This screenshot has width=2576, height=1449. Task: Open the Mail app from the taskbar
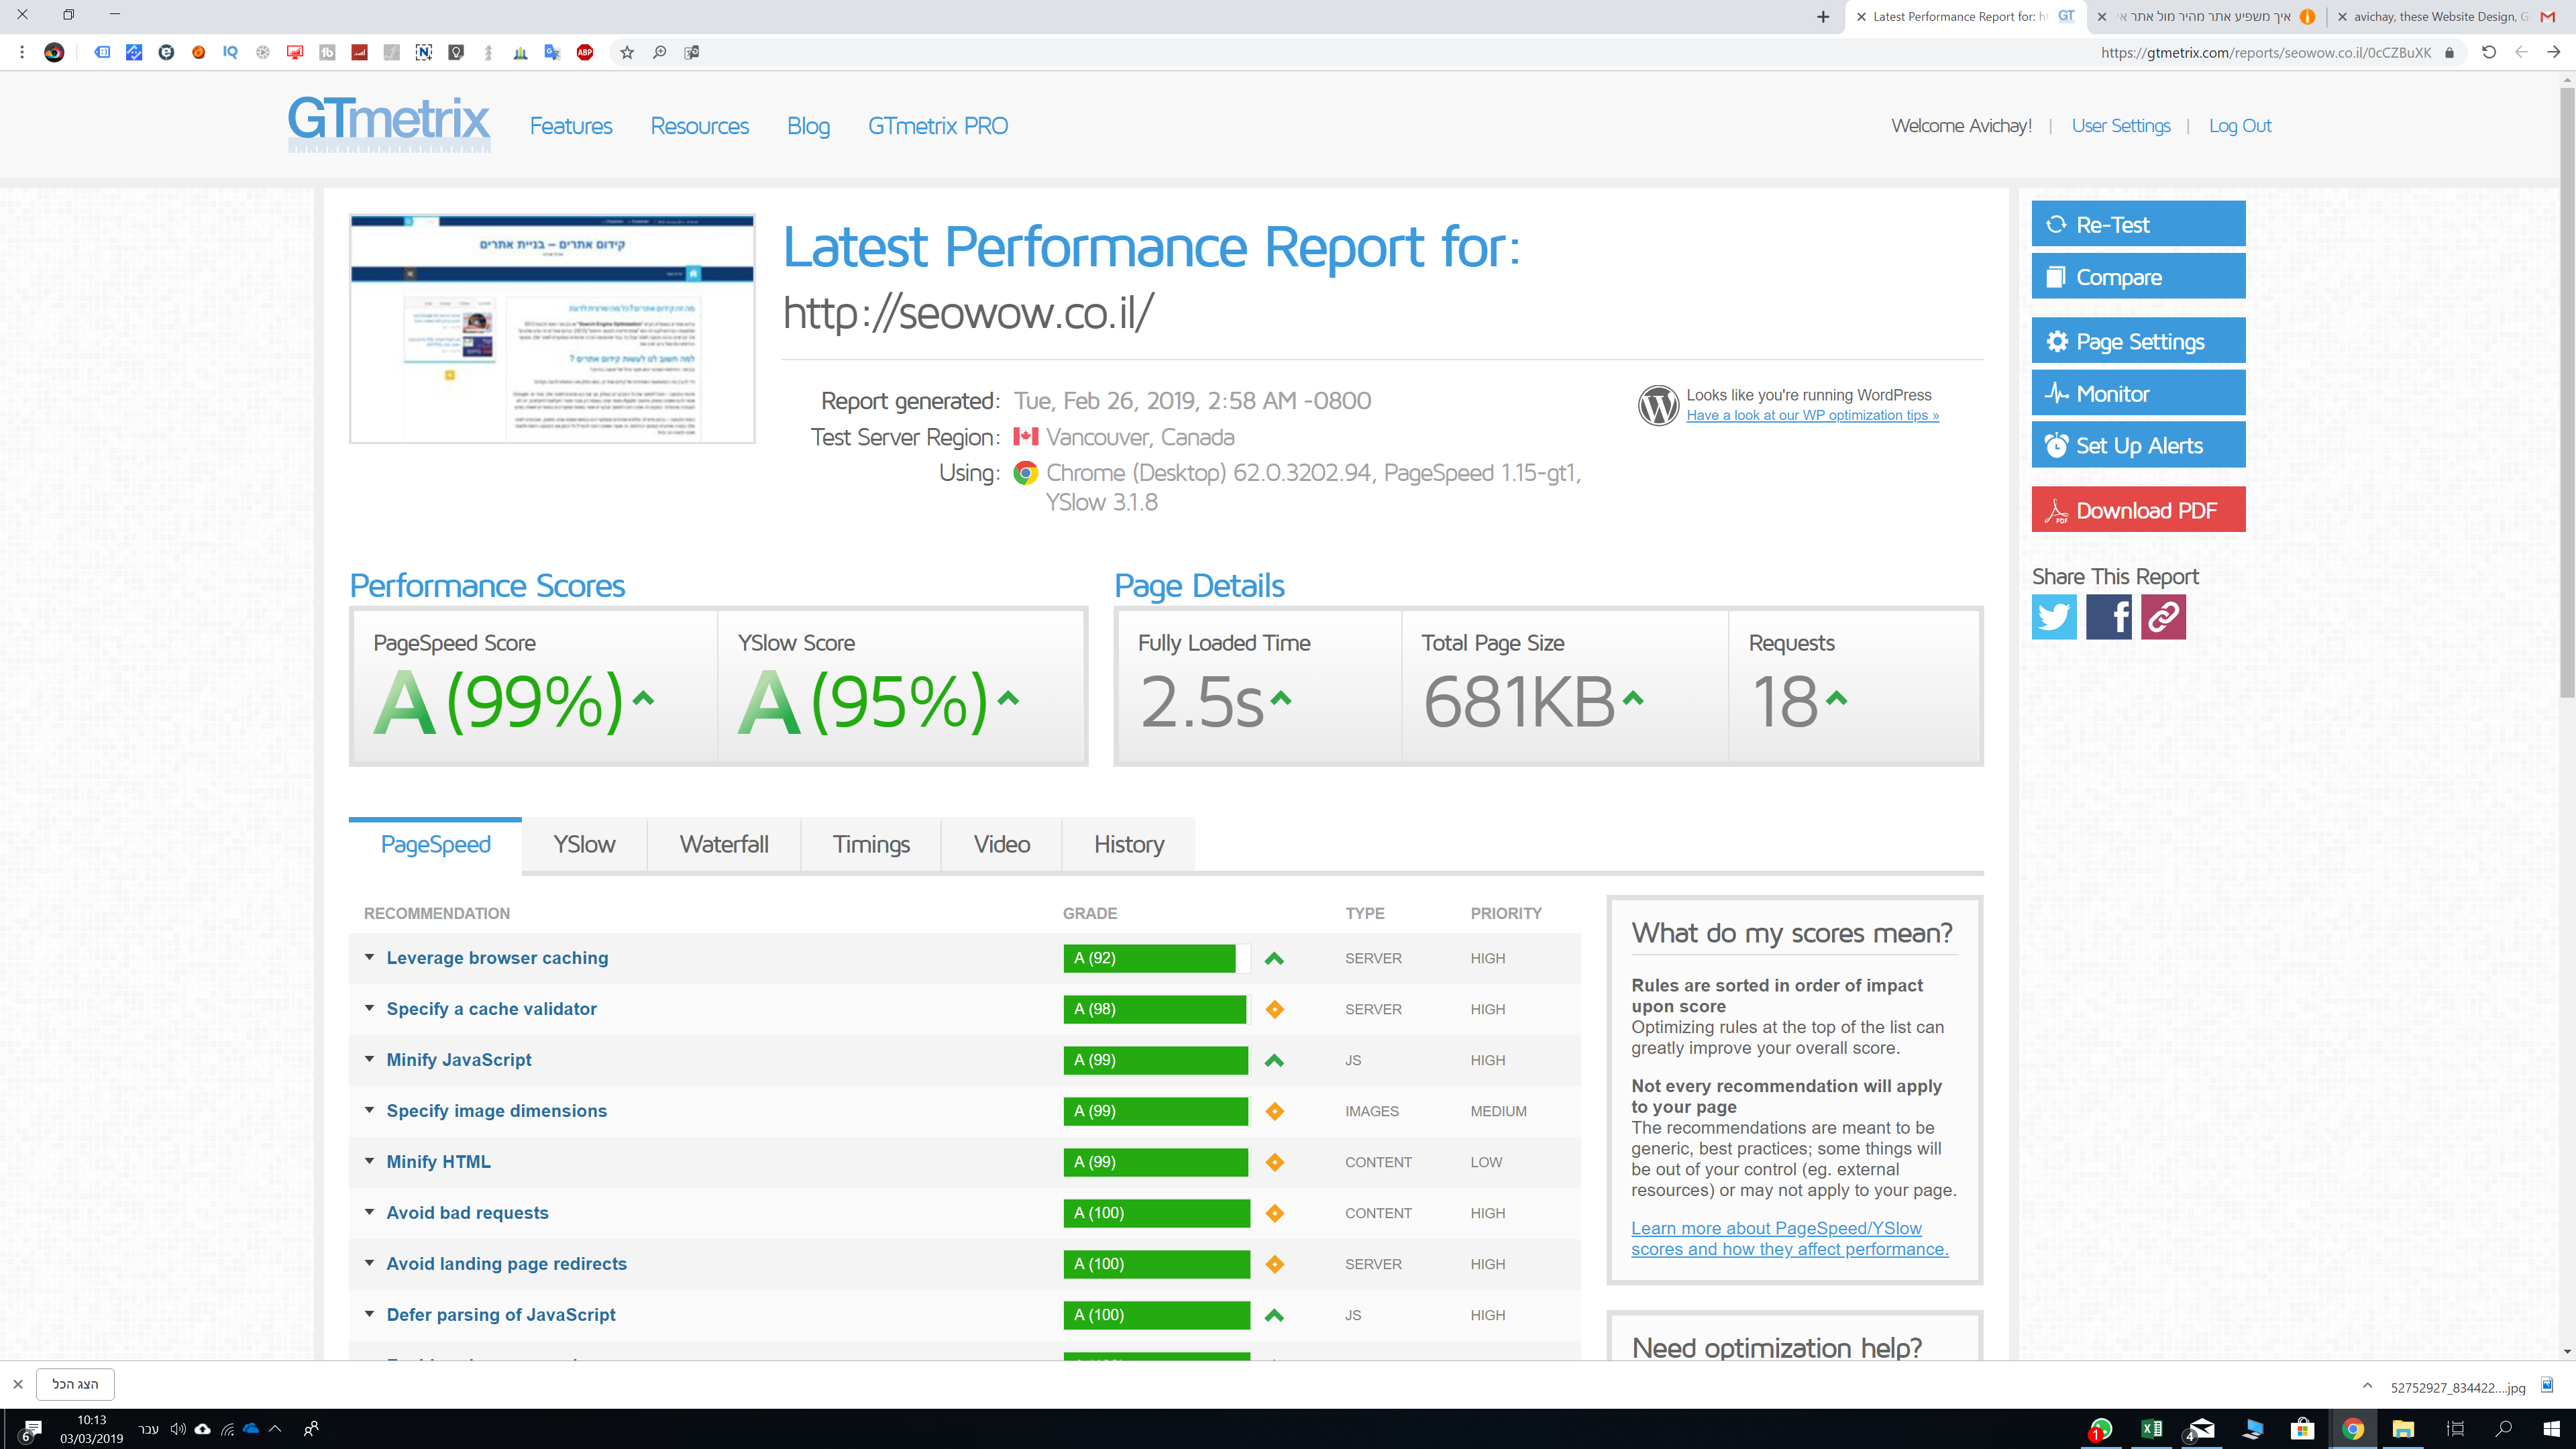[x=2202, y=1429]
